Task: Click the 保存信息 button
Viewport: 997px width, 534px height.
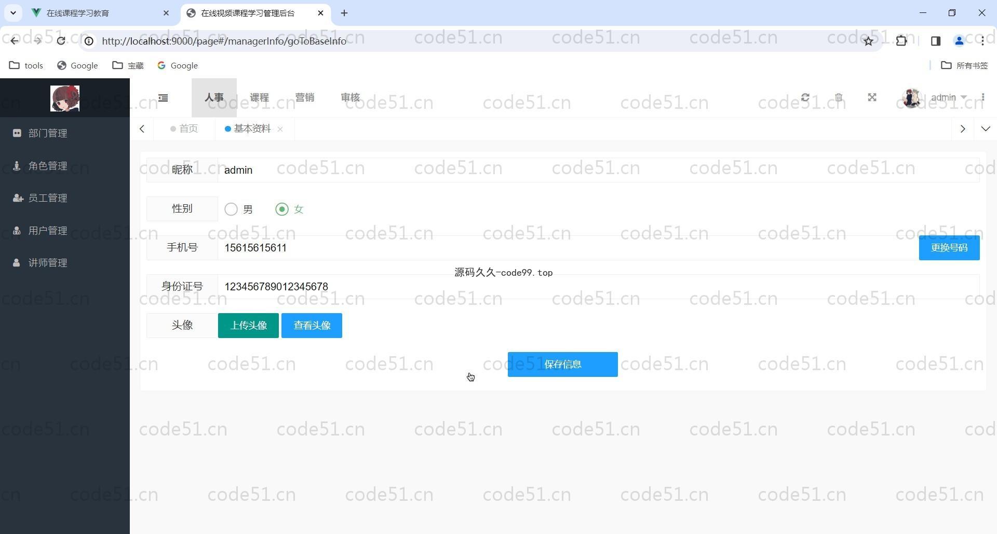Action: (x=562, y=364)
